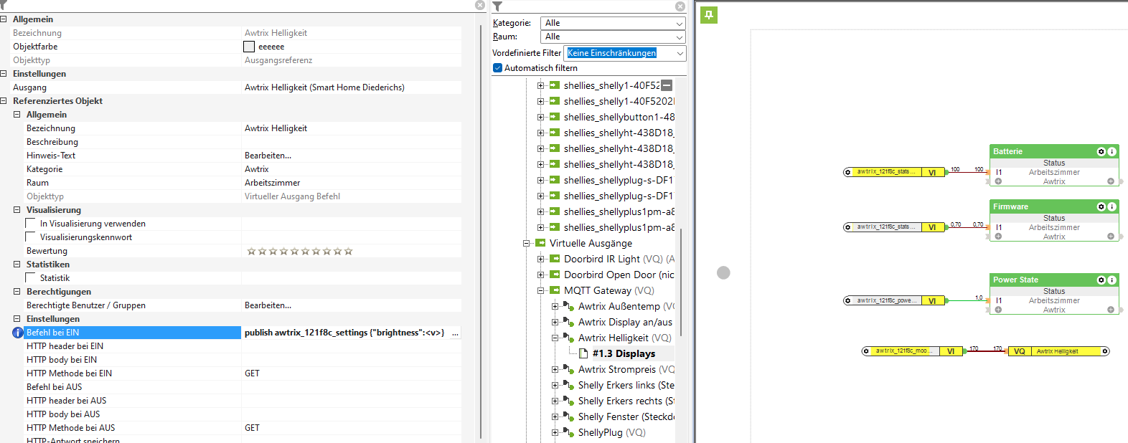Uncheck Automatisch filtern checkbox

(x=497, y=68)
